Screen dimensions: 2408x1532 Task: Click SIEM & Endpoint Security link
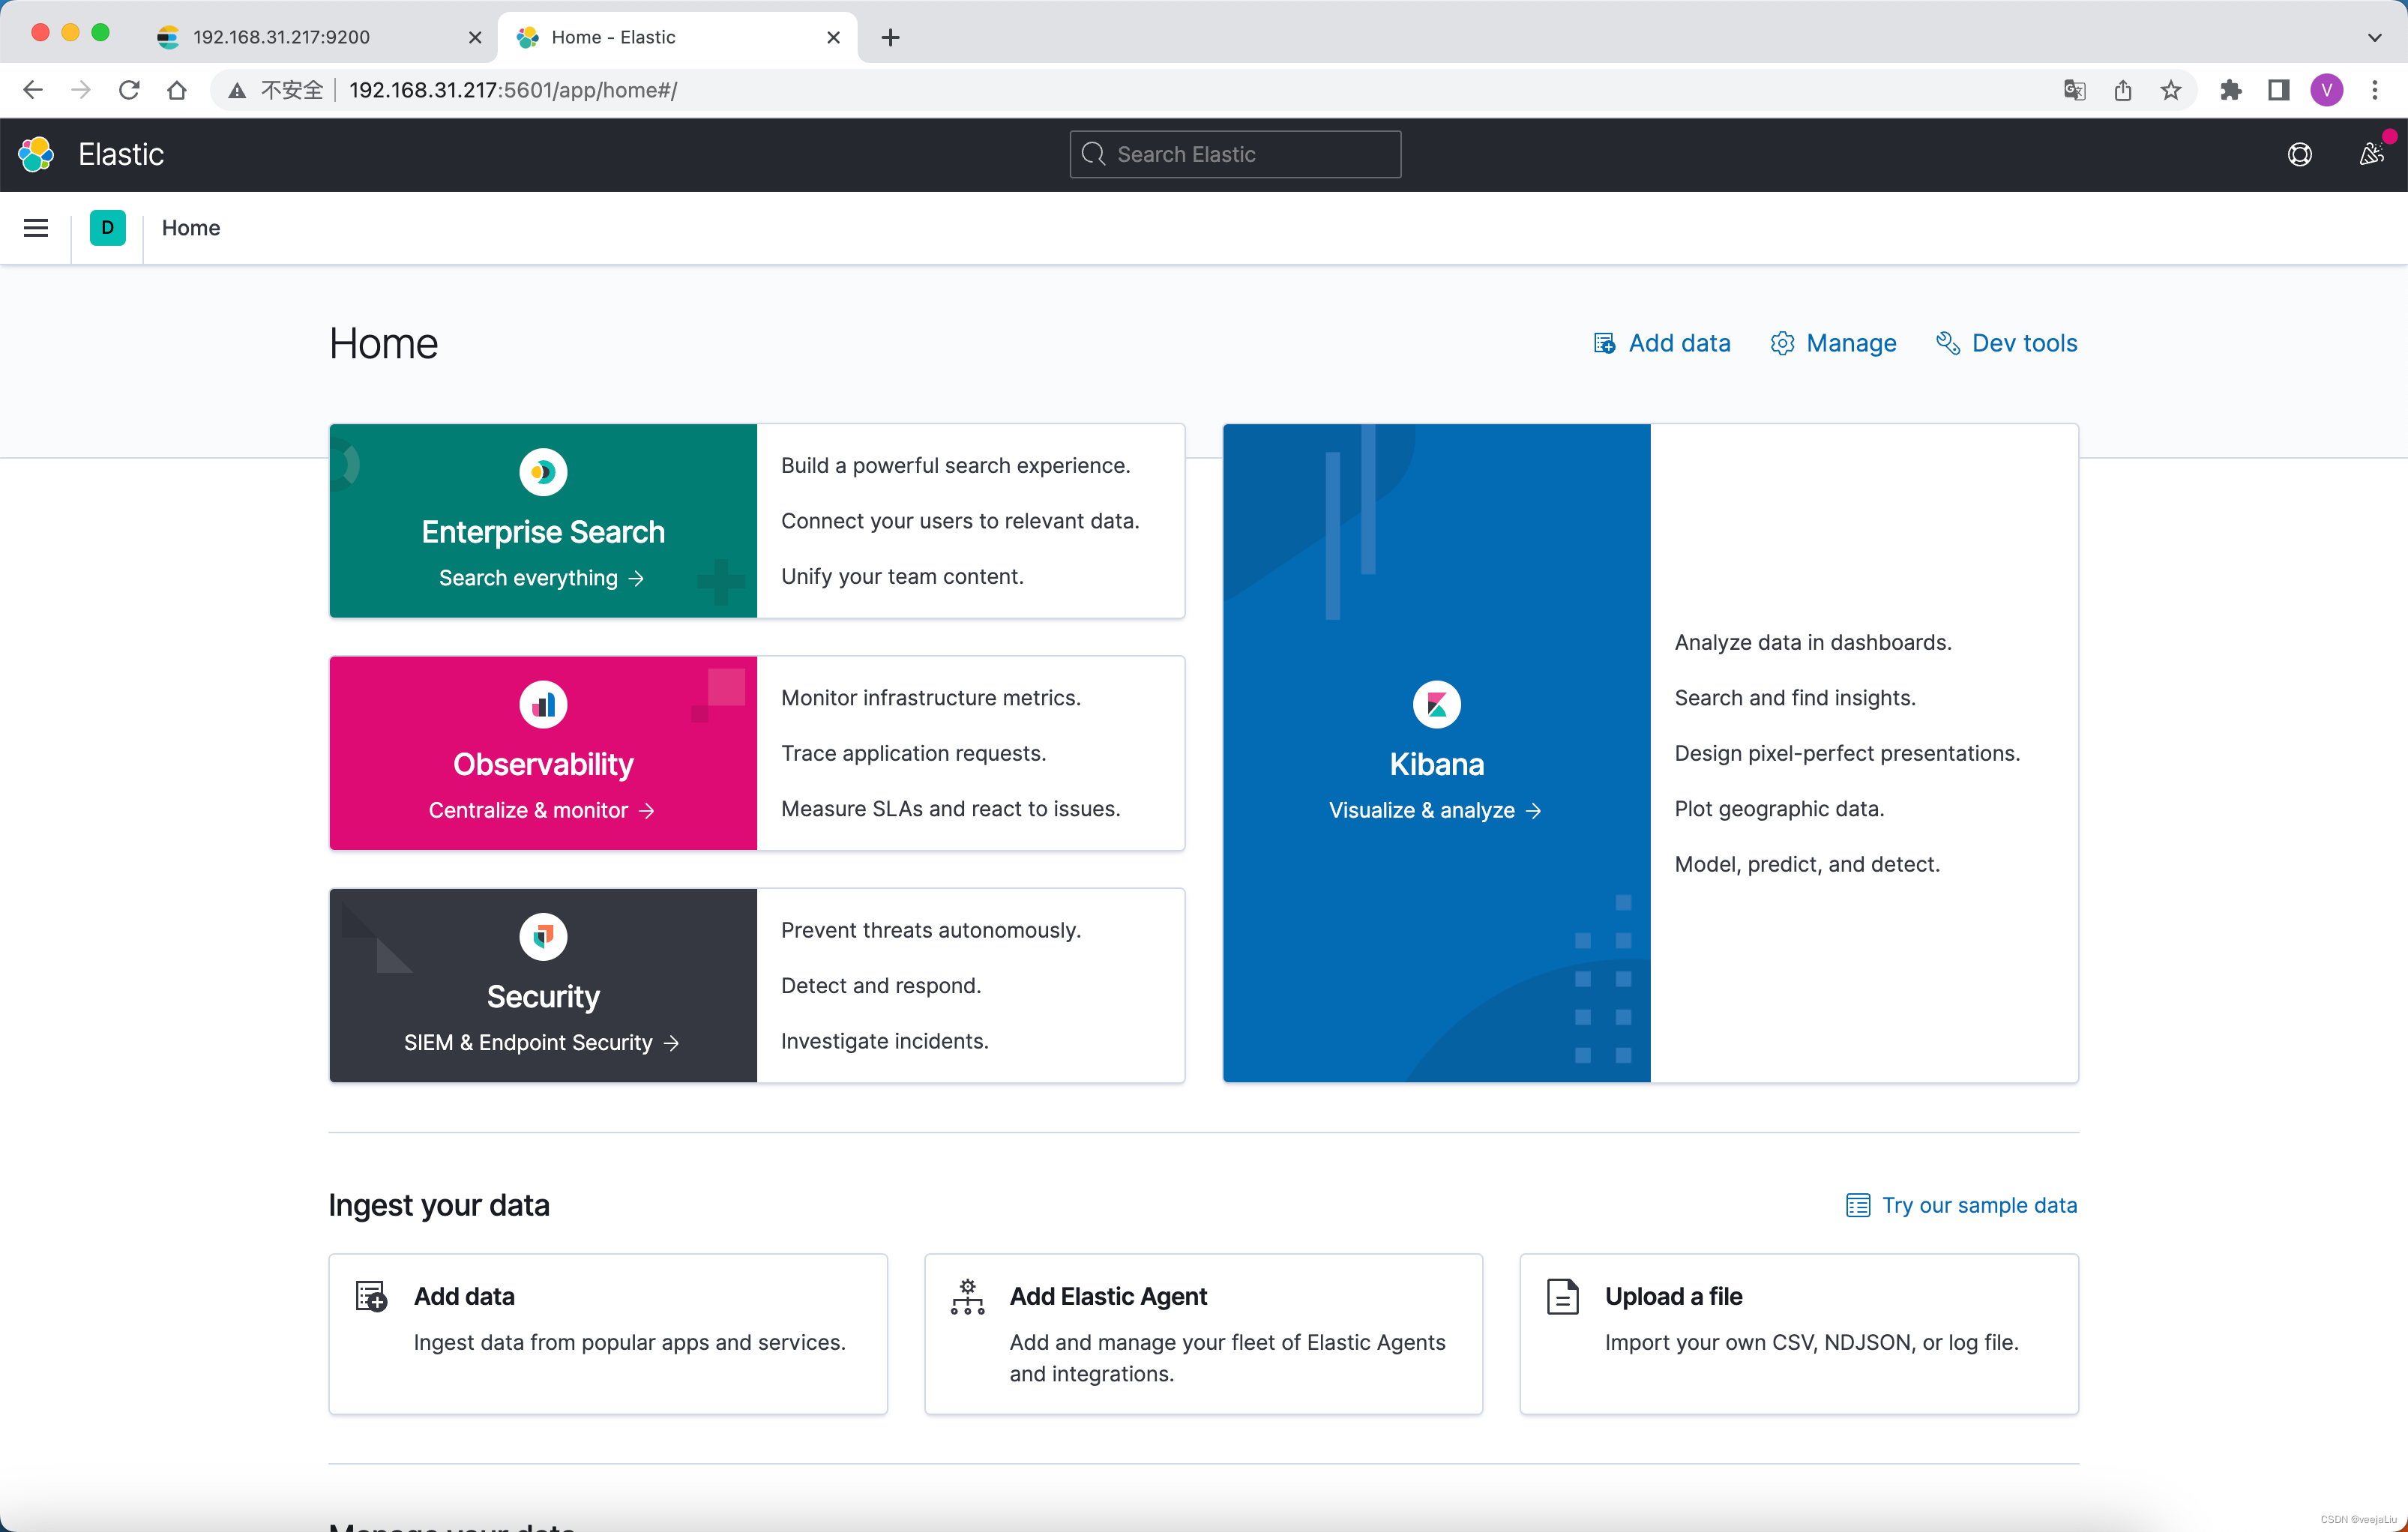[541, 1042]
